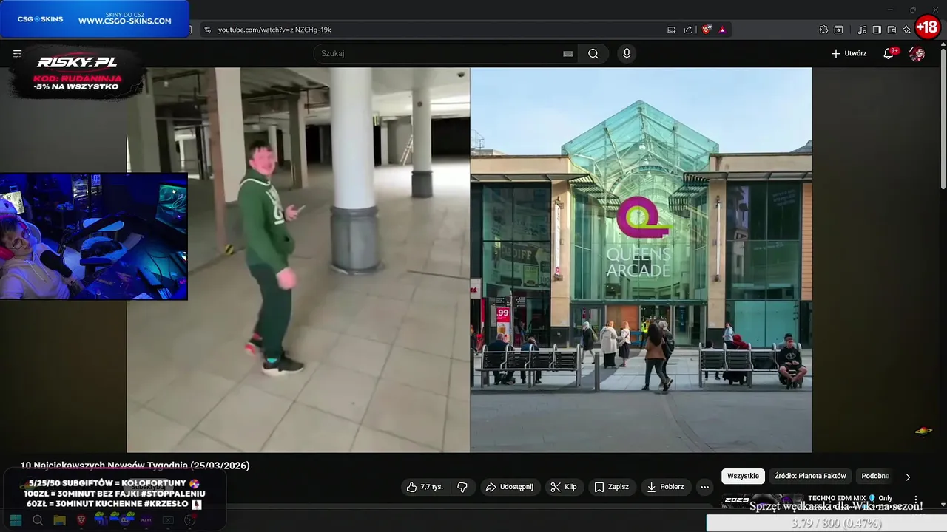Click the 'Pobierz' download button
This screenshot has height=532, width=947.
[665, 487]
